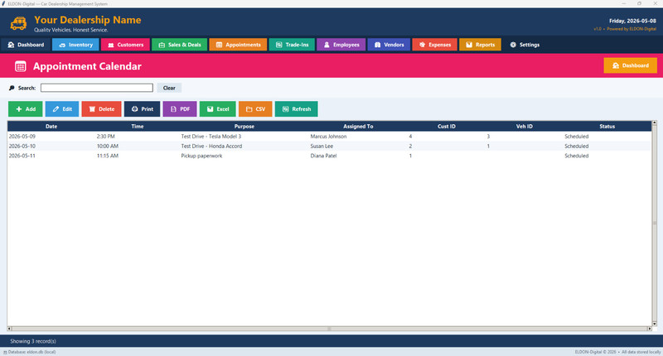Select the 2026-05-10 appointment row date
The height and width of the screenshot is (356, 663).
click(x=22, y=146)
